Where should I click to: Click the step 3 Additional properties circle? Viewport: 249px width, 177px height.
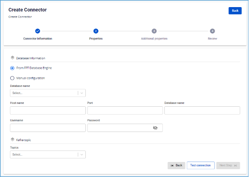pos(154,31)
